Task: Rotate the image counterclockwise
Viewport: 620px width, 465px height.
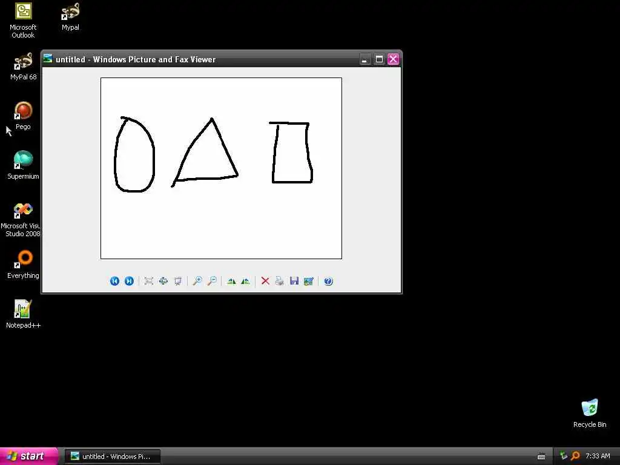Action: click(246, 281)
